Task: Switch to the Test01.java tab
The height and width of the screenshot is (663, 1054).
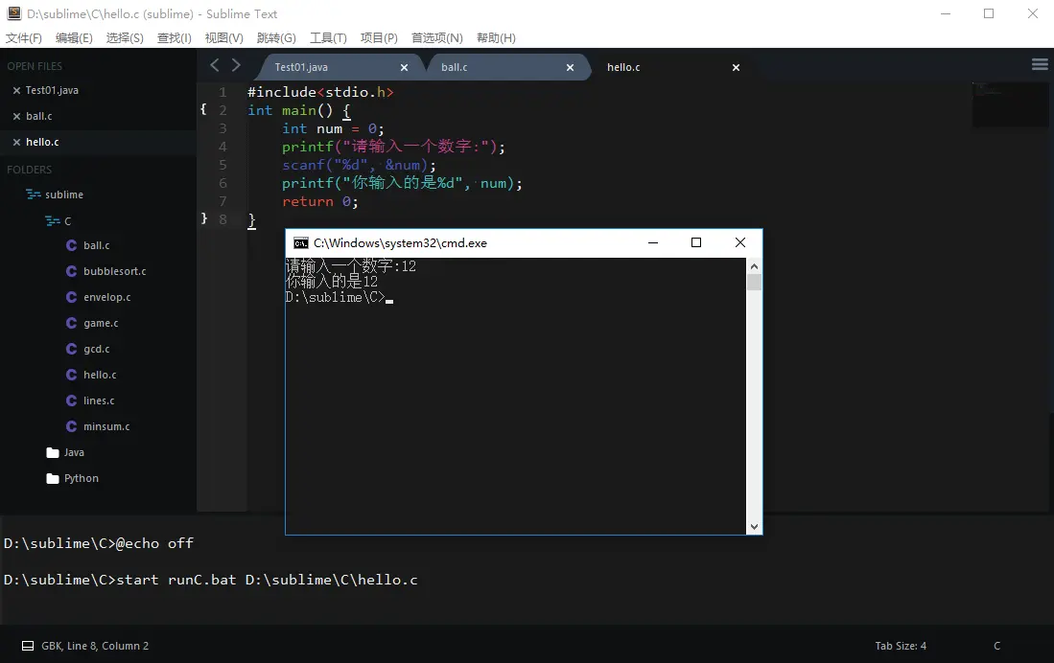Action: click(x=301, y=68)
